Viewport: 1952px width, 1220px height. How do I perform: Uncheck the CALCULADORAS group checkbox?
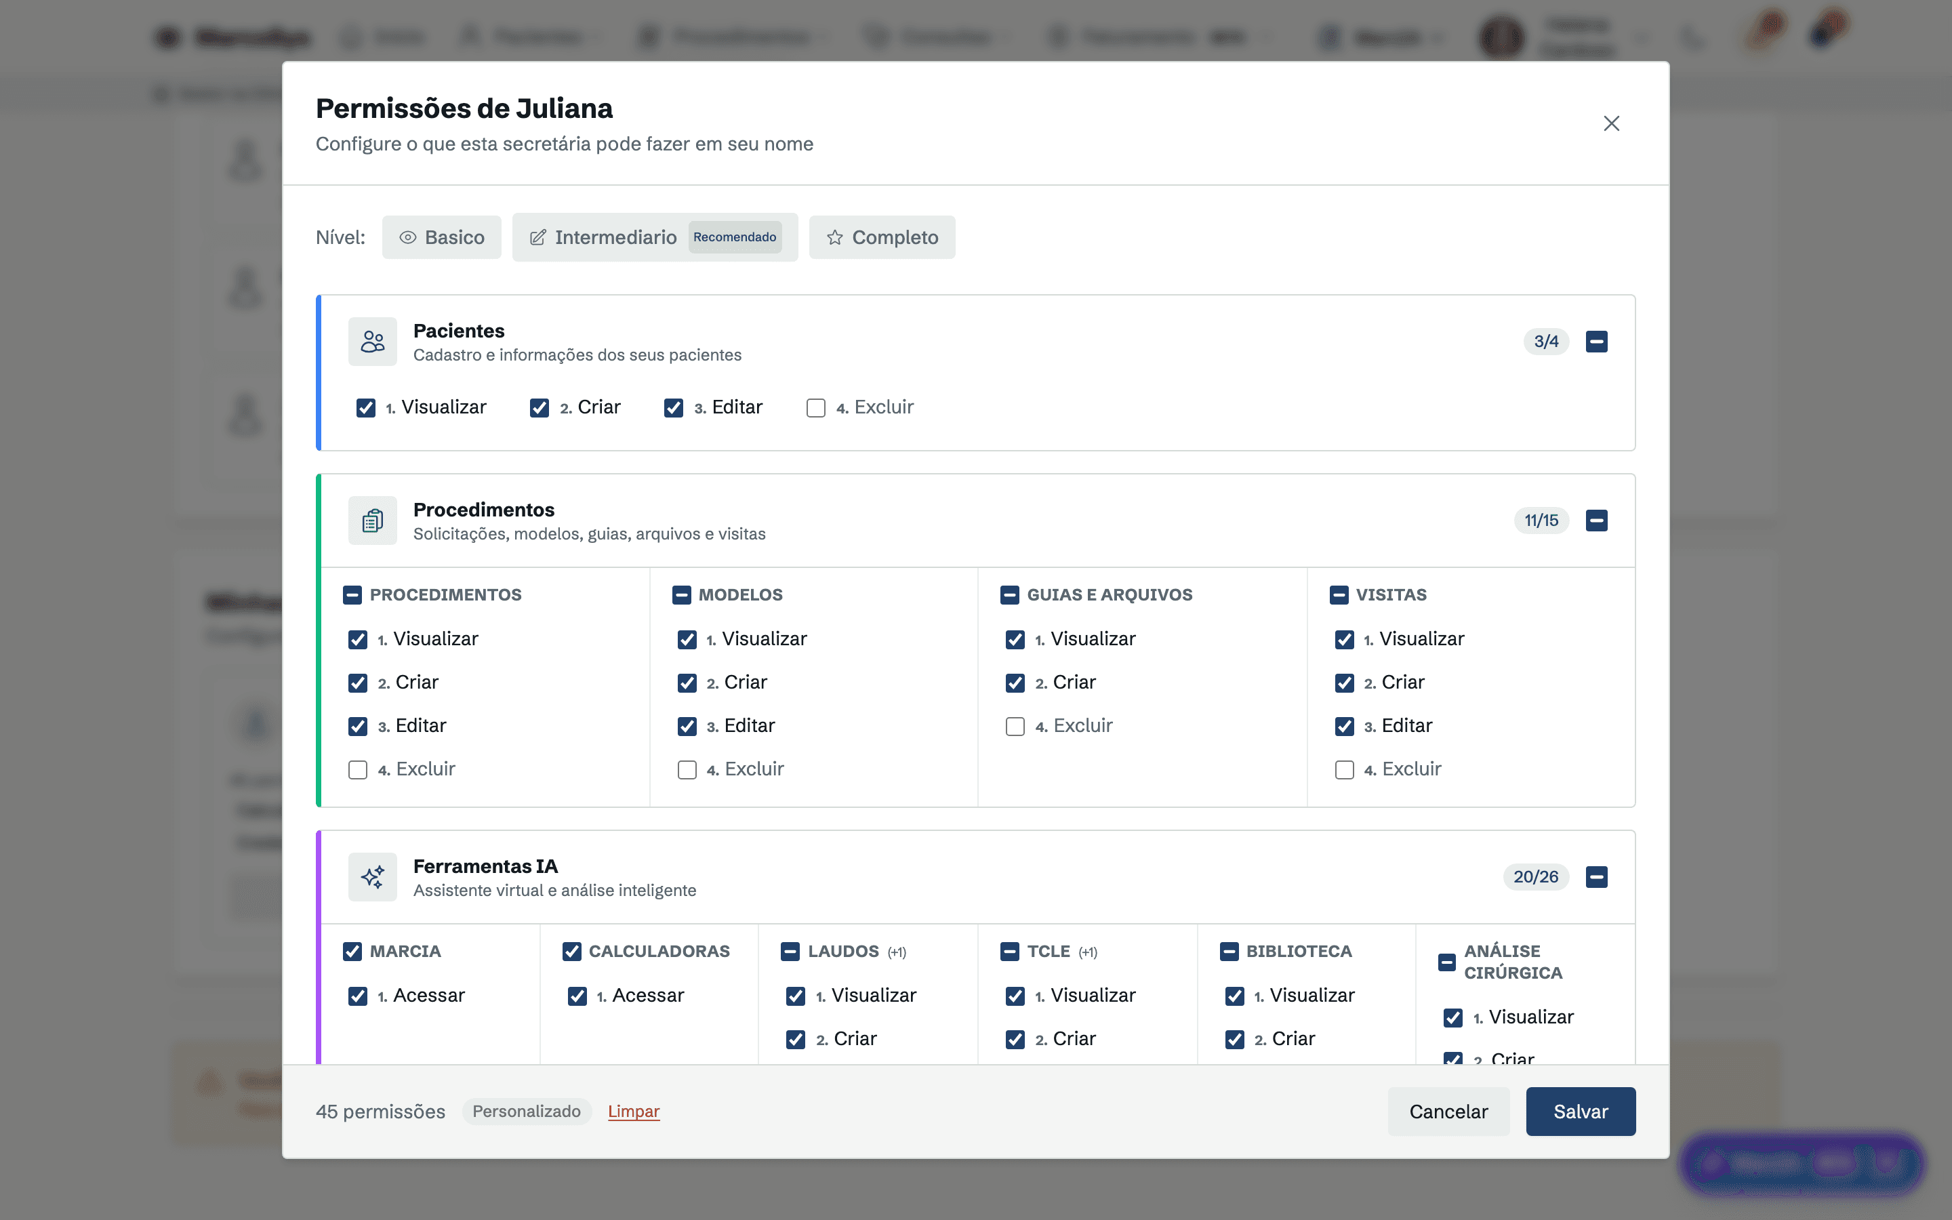point(572,952)
